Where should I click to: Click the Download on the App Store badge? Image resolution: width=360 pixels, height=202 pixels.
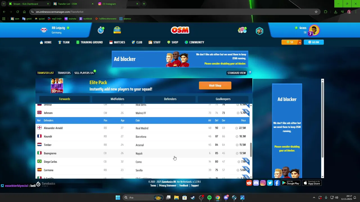pyautogui.click(x=312, y=183)
